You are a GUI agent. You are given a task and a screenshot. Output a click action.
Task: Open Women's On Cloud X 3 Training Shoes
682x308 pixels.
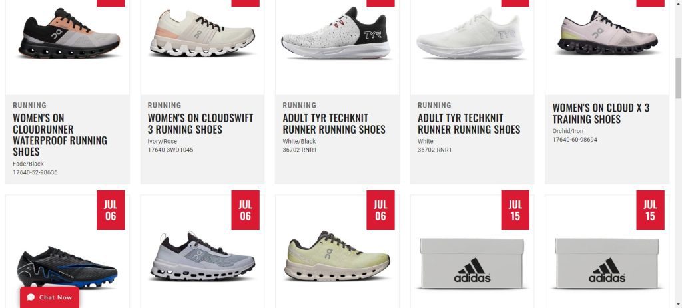(x=601, y=113)
